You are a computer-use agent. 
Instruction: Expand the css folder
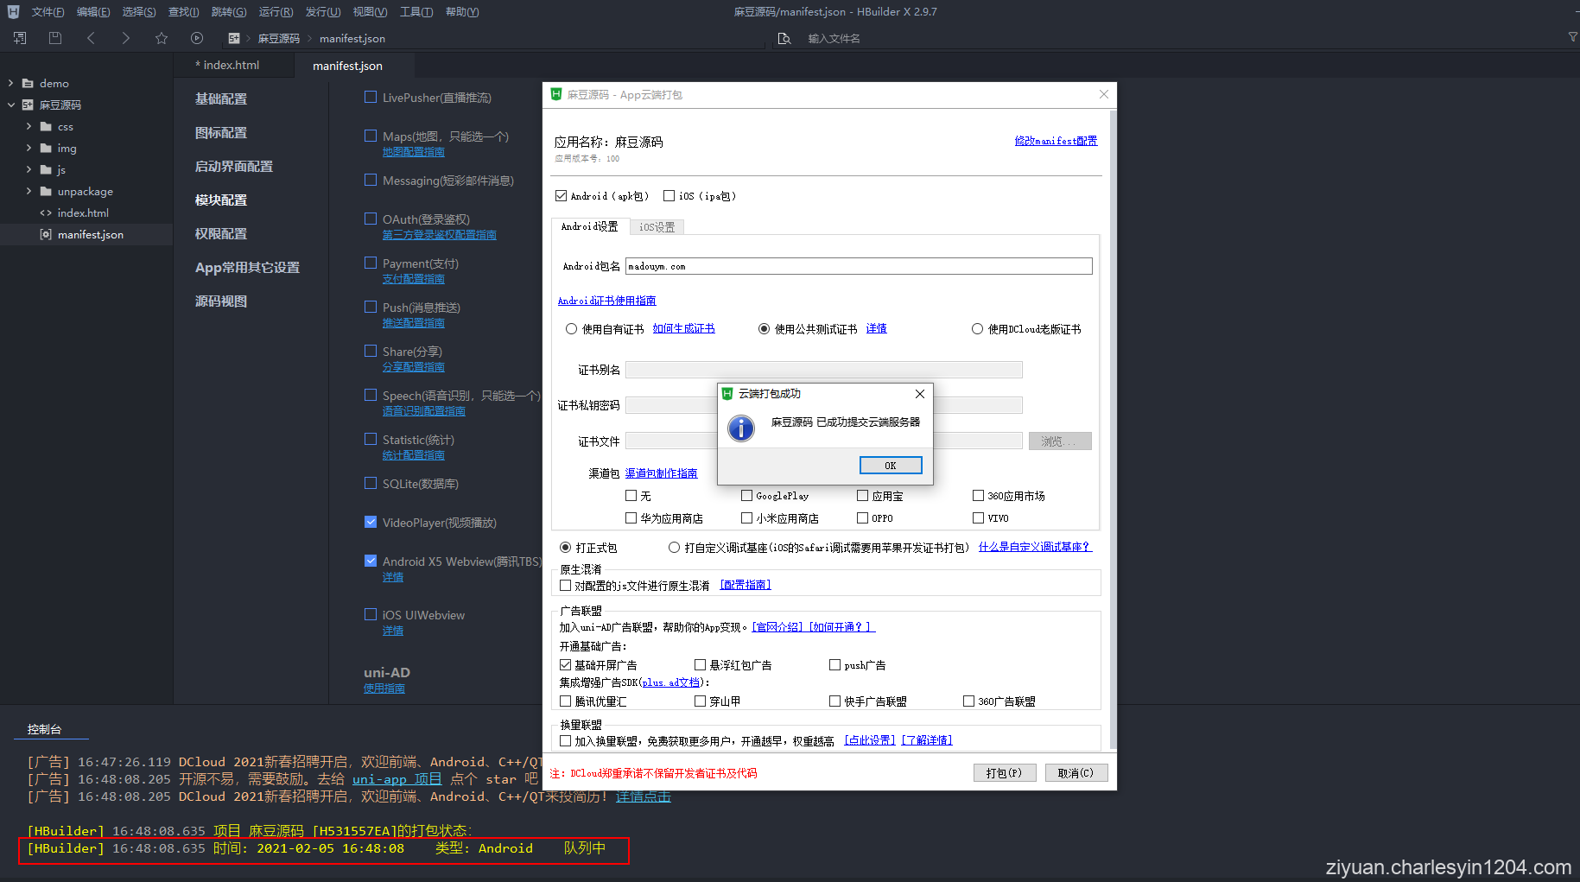tap(29, 126)
